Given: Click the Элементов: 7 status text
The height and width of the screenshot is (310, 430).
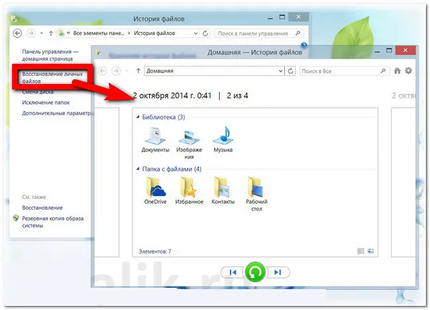Looking at the screenshot, I should tap(155, 251).
